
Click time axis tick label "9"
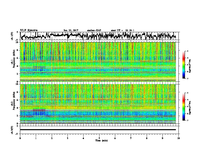(x=162, y=138)
